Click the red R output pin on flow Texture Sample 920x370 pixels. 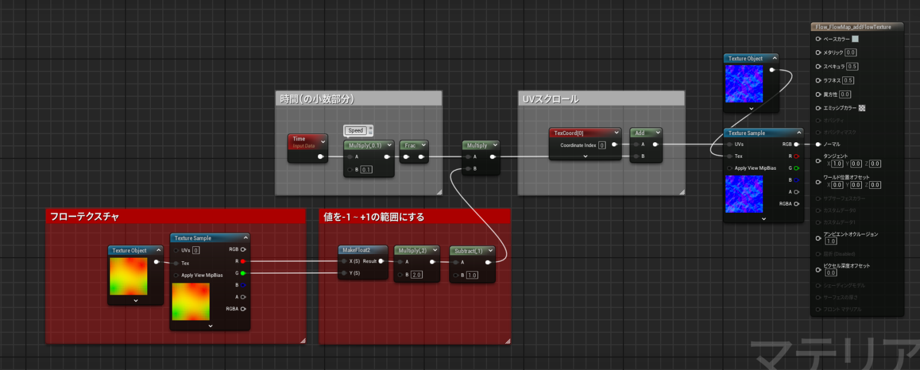(x=243, y=261)
